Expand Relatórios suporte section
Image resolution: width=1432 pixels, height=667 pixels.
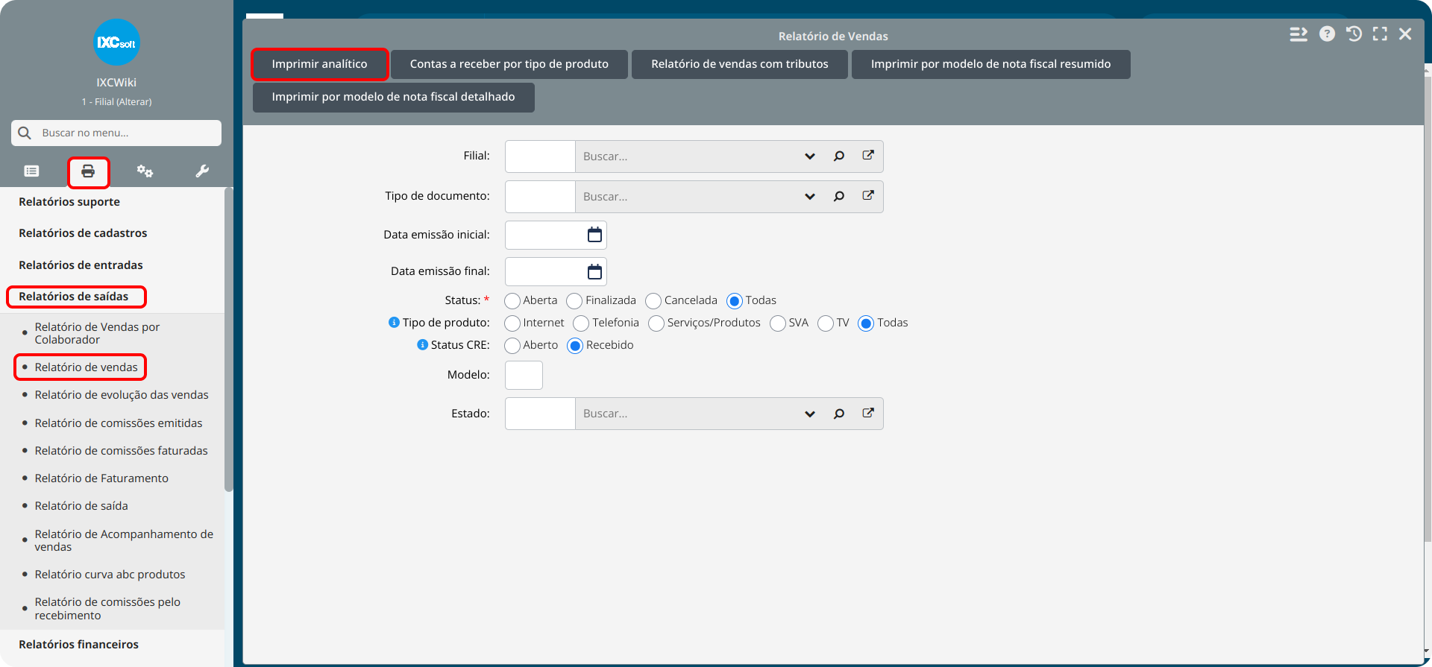pos(69,202)
